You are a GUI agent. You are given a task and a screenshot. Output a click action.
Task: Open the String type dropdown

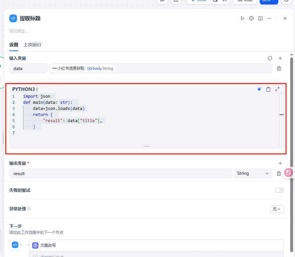tap(253, 173)
